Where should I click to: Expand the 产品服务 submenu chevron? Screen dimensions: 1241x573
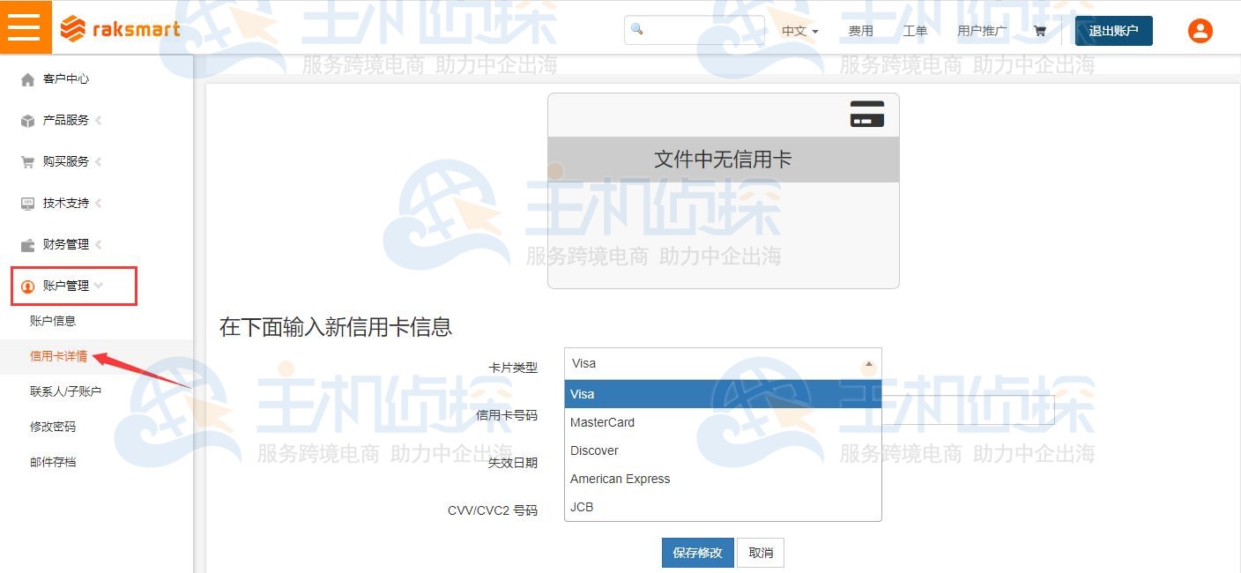(x=98, y=120)
